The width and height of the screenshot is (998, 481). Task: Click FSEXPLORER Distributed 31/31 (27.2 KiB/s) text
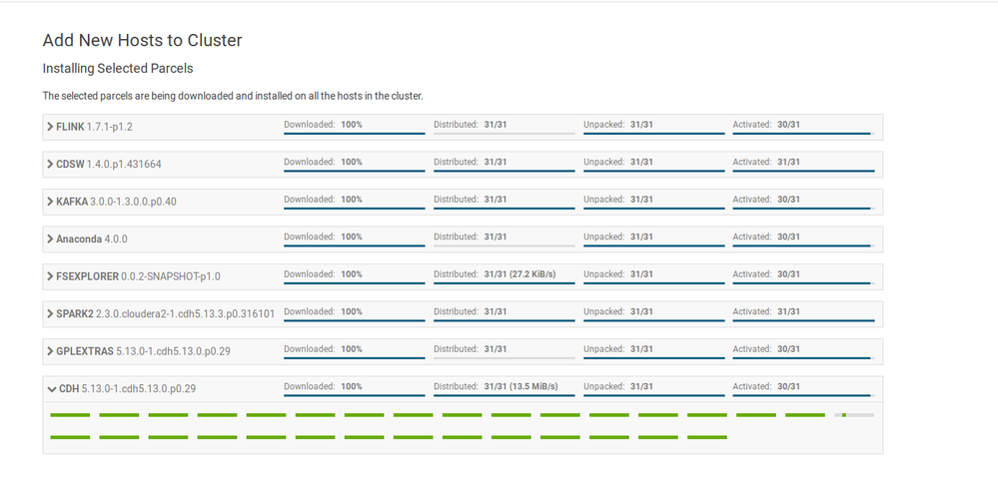(495, 273)
